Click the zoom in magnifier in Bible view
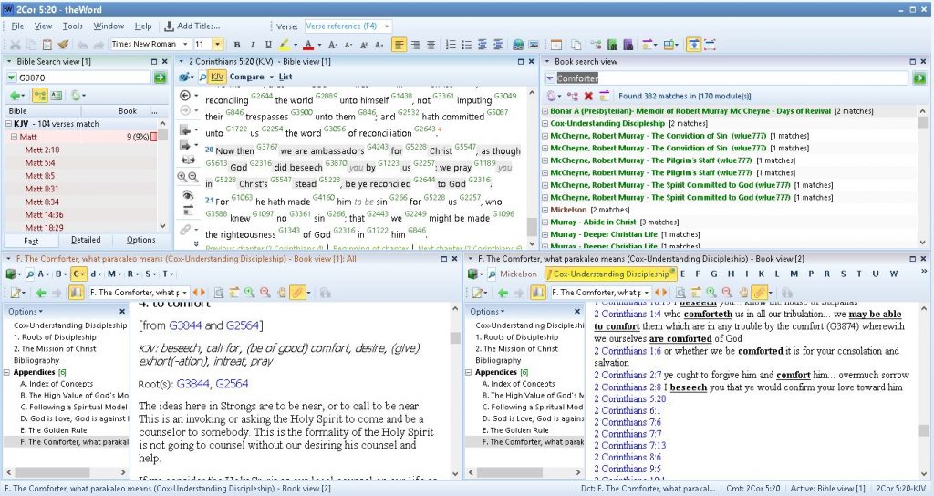934x496 pixels. [182, 176]
